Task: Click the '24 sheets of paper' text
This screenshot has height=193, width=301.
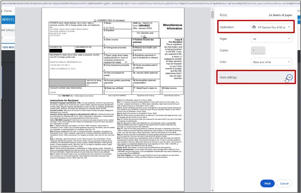Action: [280, 15]
